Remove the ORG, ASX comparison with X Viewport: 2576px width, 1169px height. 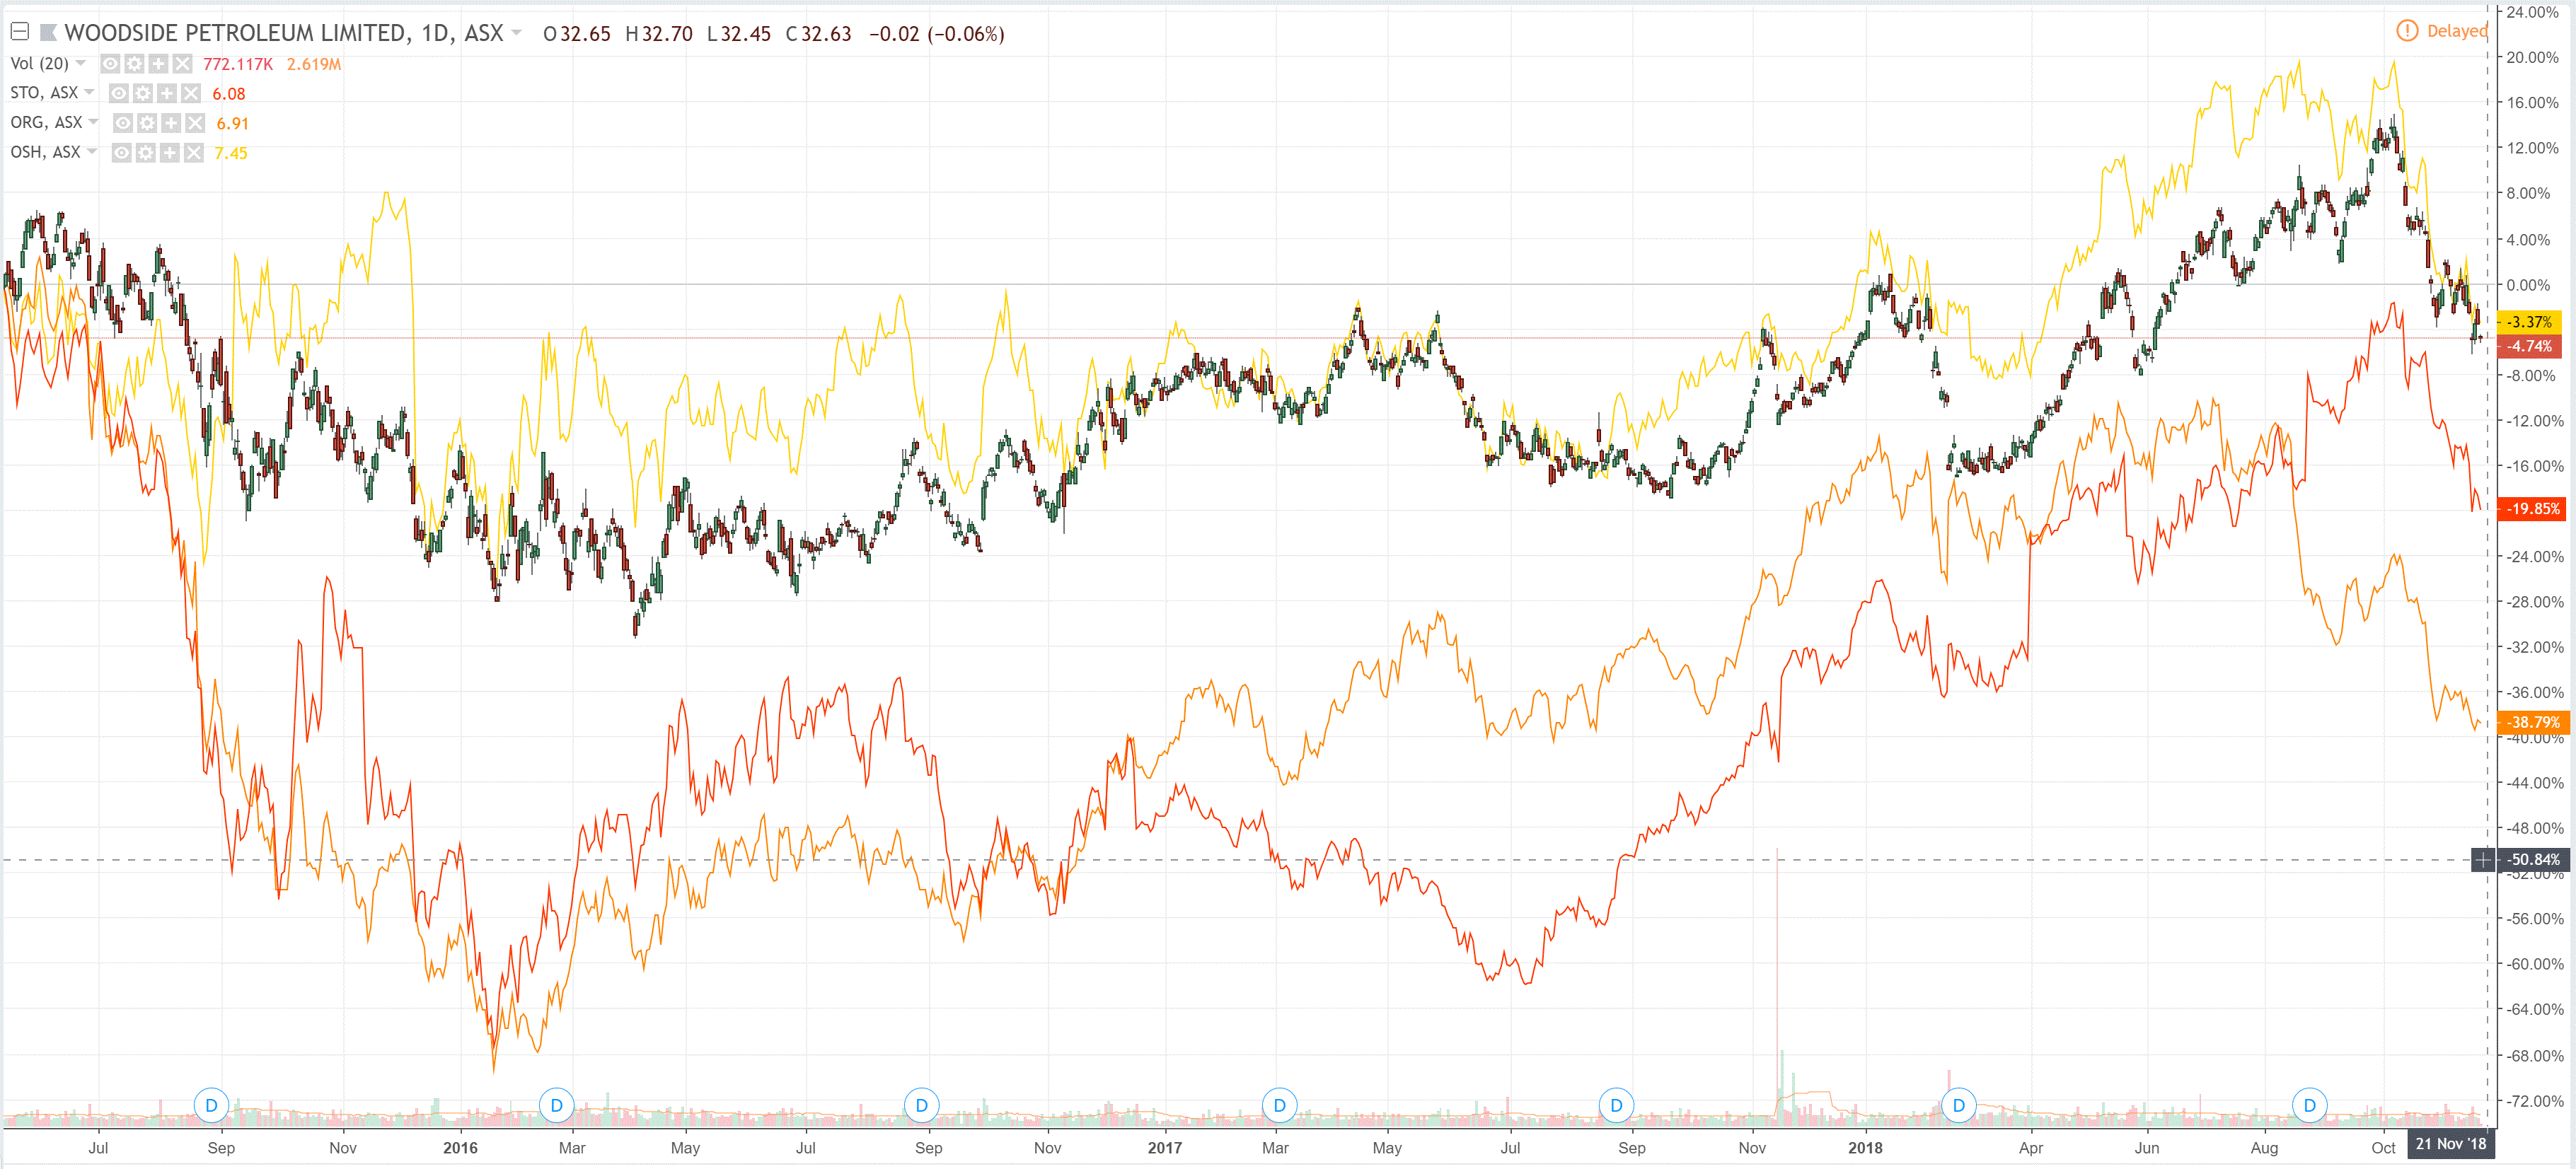click(195, 123)
